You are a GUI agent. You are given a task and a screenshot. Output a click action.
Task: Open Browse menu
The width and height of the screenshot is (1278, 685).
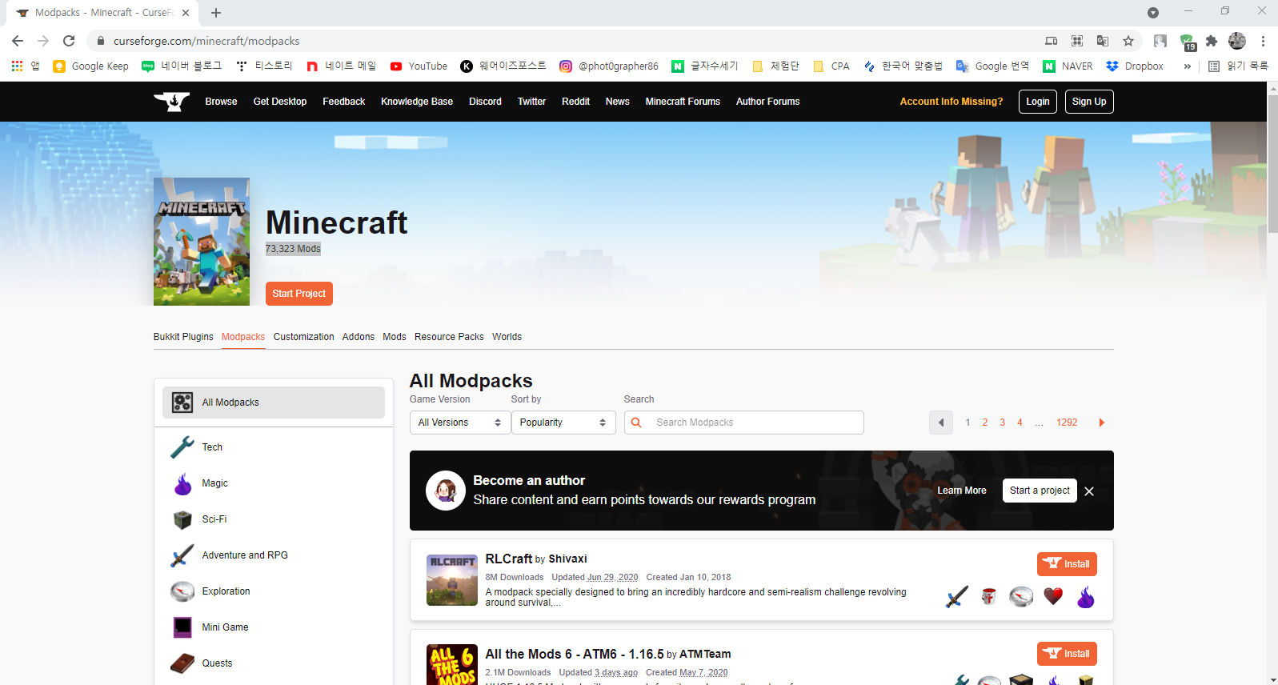(x=221, y=102)
